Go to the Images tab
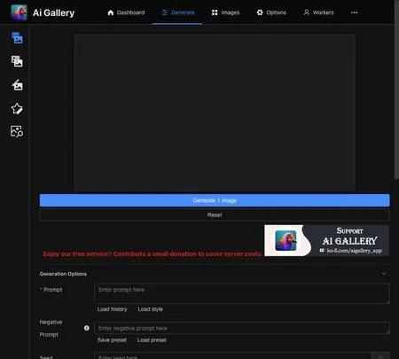The width and height of the screenshot is (399, 359). (x=226, y=12)
